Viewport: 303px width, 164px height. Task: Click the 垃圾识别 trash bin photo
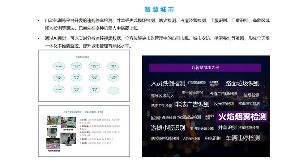tap(53, 121)
